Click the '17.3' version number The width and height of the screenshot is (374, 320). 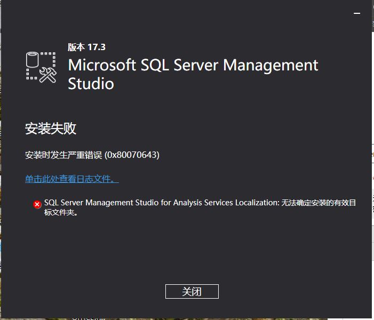click(98, 47)
